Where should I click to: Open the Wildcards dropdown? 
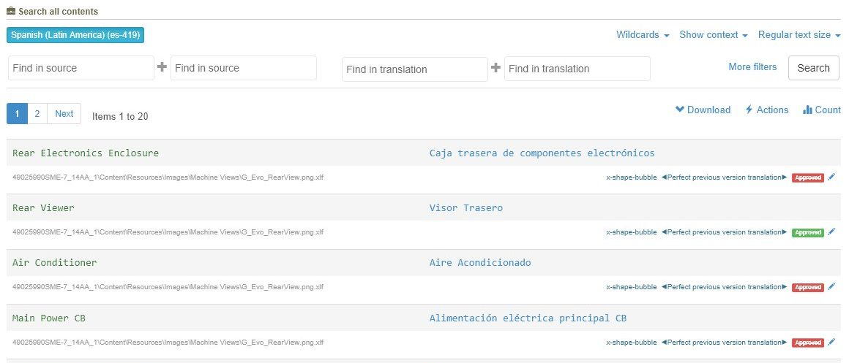pyautogui.click(x=643, y=35)
